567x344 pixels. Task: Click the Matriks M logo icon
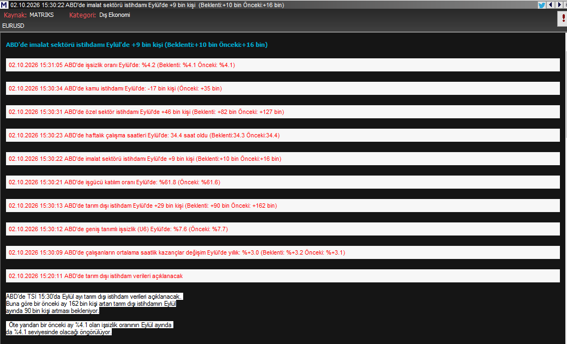(4, 5)
